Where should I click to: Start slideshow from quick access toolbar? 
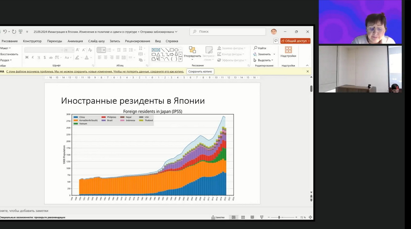click(x=21, y=31)
